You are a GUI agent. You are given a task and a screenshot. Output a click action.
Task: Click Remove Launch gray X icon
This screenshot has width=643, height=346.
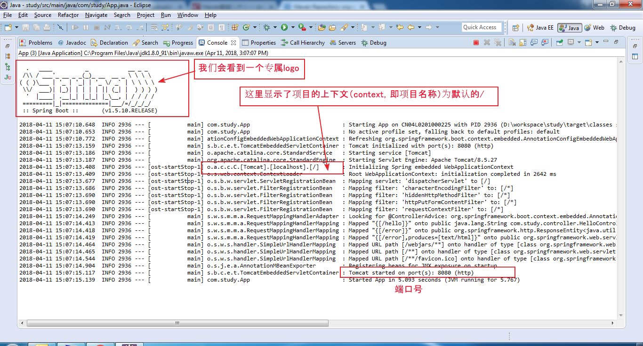tap(487, 42)
